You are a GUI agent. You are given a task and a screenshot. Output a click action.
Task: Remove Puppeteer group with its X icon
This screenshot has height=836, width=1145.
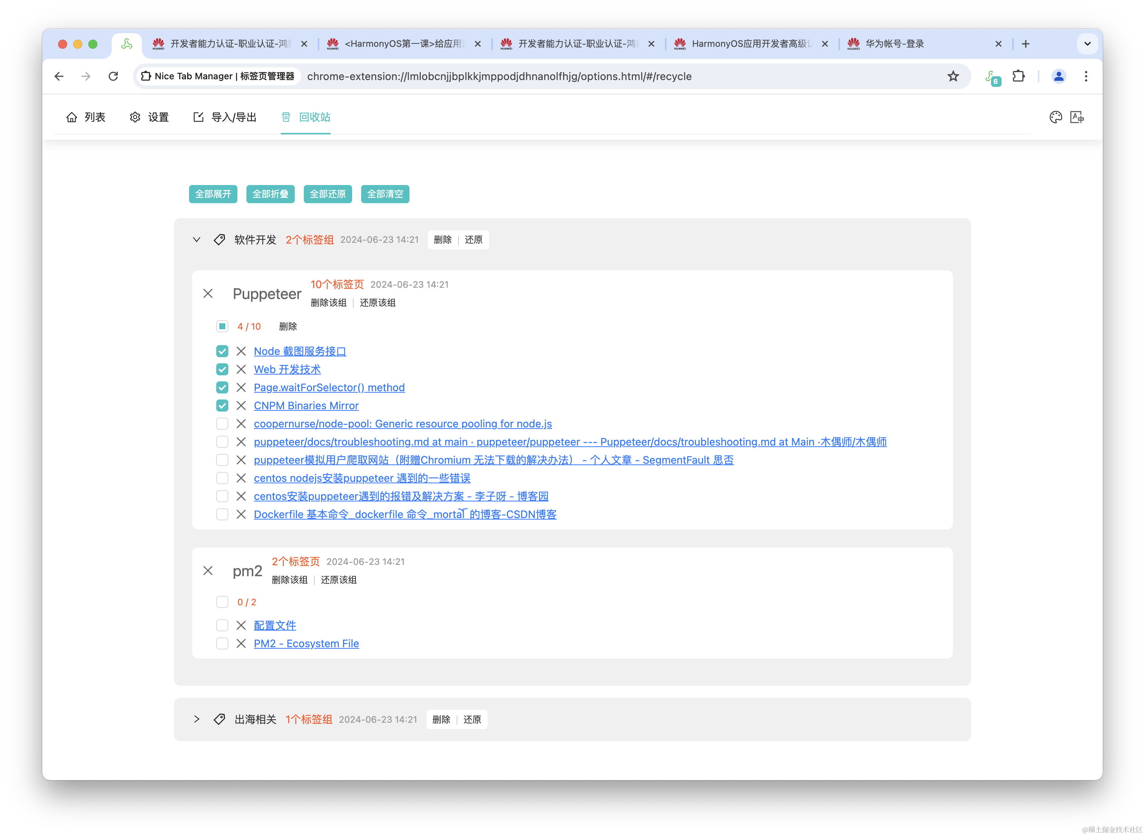pos(208,293)
